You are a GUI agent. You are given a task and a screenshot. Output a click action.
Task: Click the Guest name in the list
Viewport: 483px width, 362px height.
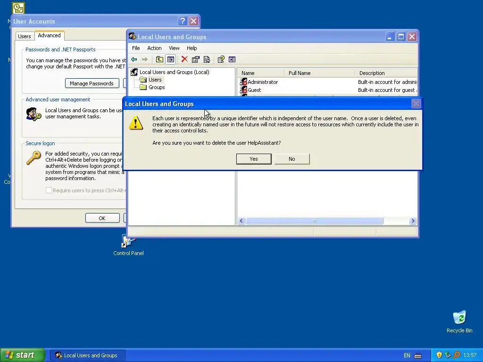click(x=254, y=90)
